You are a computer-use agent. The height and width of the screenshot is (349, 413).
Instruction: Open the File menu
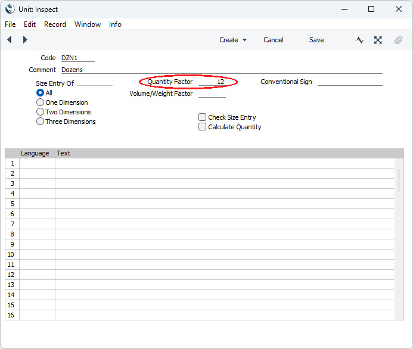tap(10, 24)
